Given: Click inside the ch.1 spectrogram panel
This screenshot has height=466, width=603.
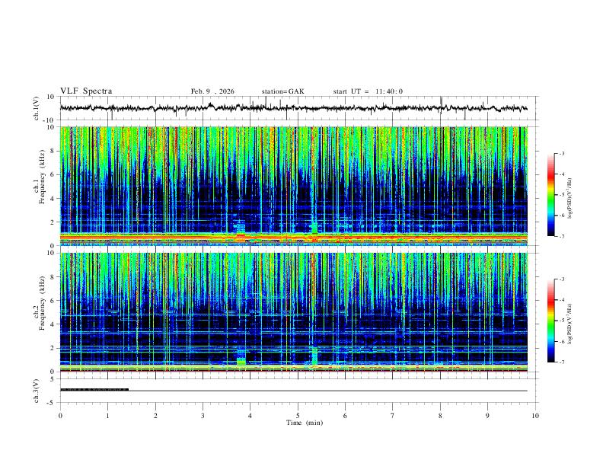Looking at the screenshot, I should pos(294,186).
